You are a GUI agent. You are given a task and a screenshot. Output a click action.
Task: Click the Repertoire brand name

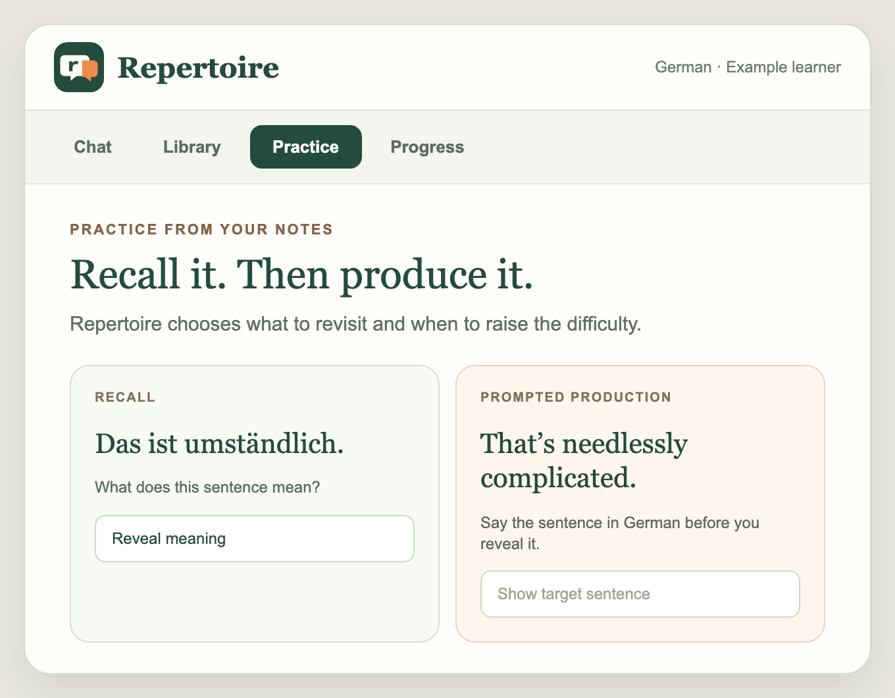coord(198,68)
